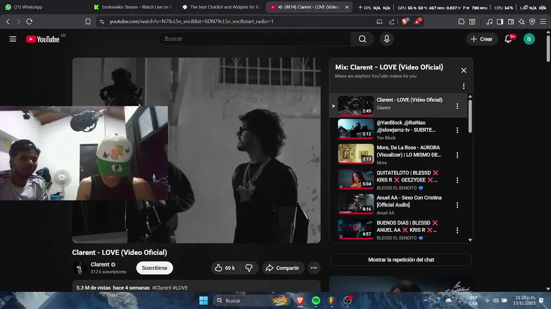Play Clarent - LOVE thumbnail in the mix

356,106
